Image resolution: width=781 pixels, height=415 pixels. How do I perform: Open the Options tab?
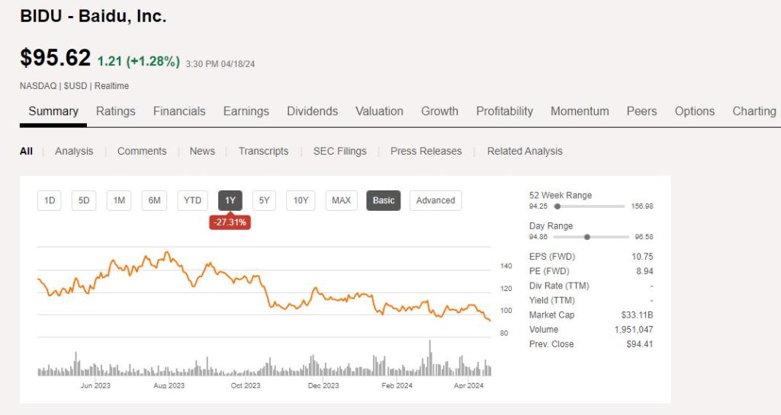click(x=695, y=111)
